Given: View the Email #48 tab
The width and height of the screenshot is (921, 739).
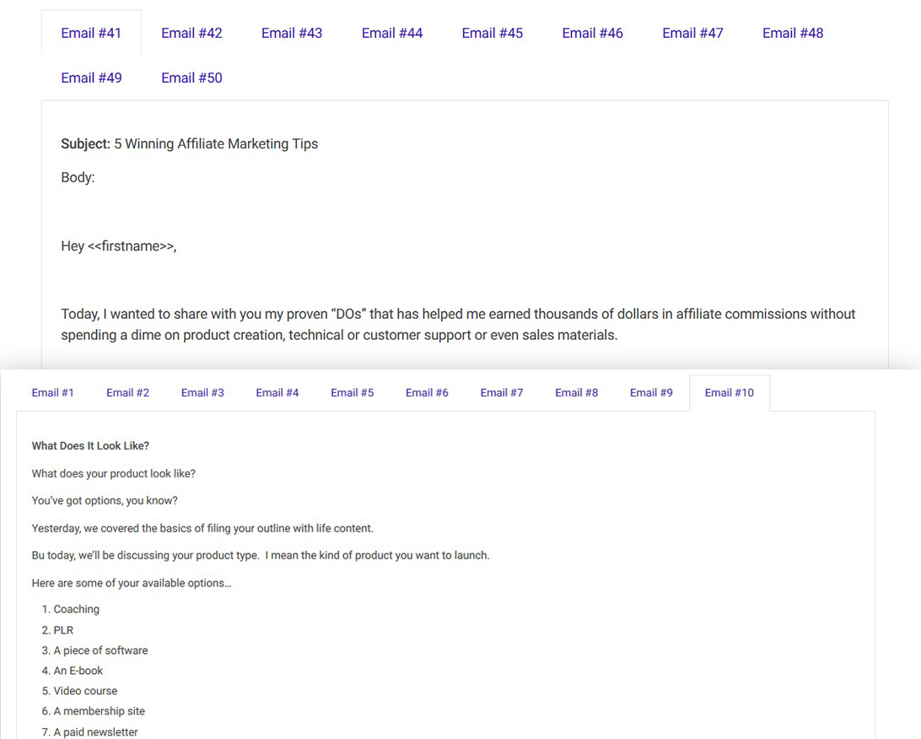Looking at the screenshot, I should click(x=793, y=34).
